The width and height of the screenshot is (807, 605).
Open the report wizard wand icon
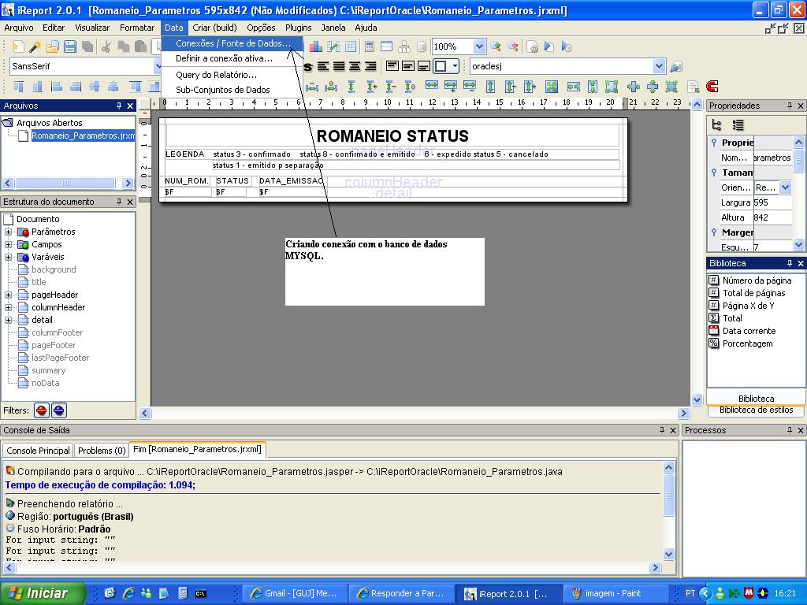pos(35,46)
